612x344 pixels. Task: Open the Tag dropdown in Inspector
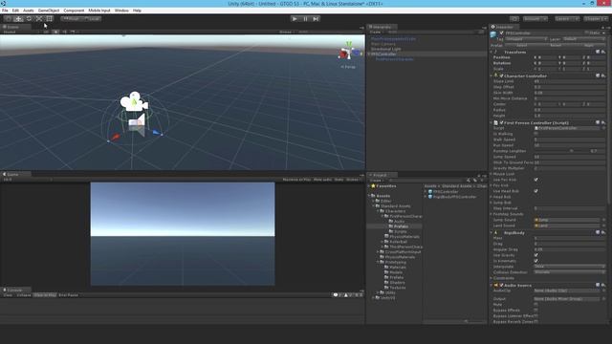[526, 39]
